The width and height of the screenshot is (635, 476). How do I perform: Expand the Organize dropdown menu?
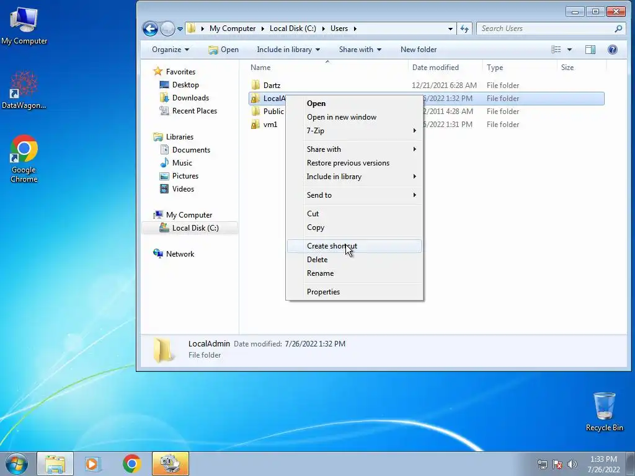point(171,50)
